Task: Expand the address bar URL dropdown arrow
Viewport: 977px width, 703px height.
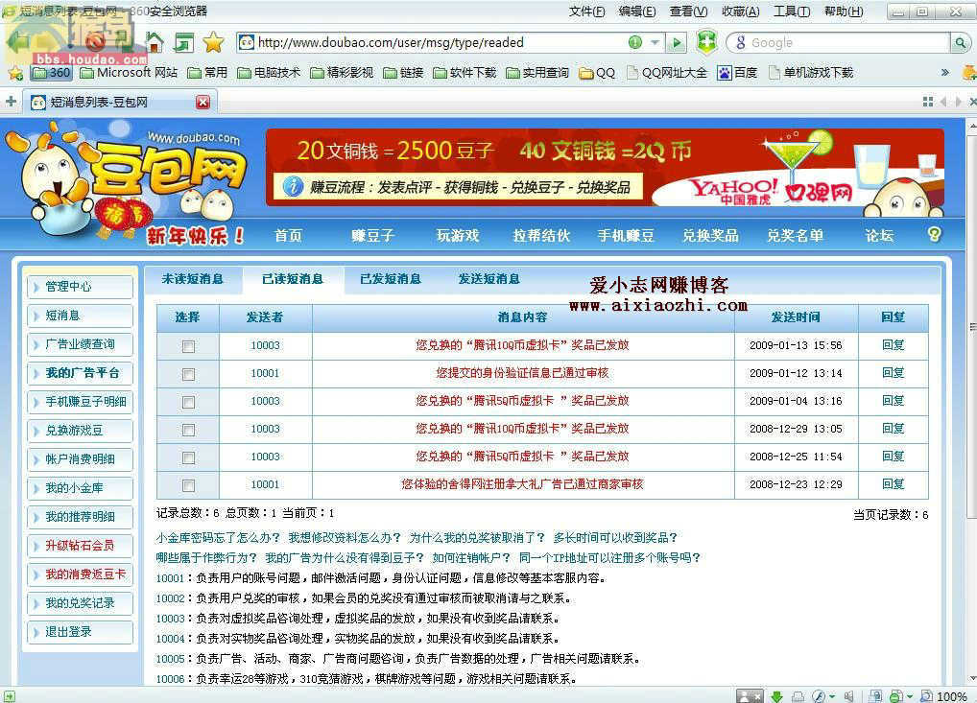Action: tap(655, 42)
